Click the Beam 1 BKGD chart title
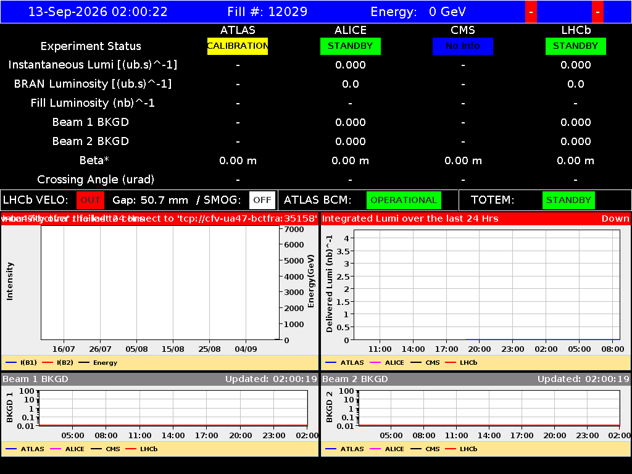The height and width of the screenshot is (474, 632). (35, 380)
